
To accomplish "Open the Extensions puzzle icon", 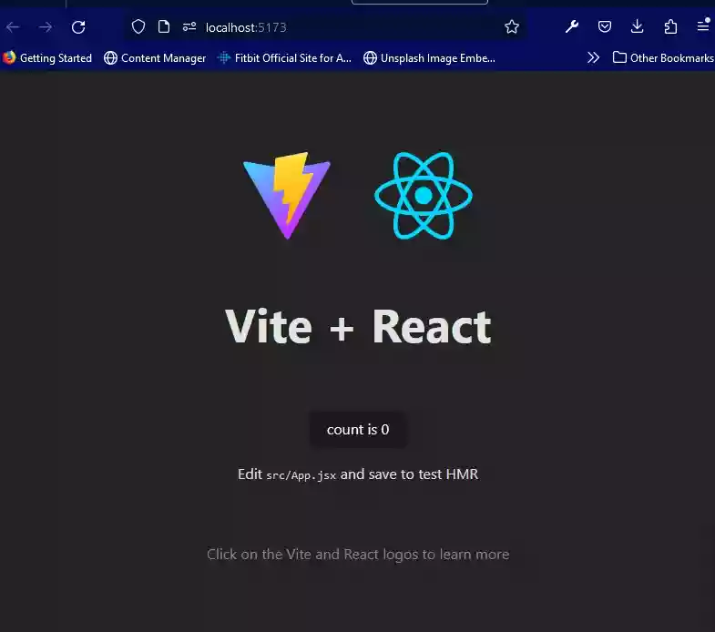I will [x=670, y=27].
